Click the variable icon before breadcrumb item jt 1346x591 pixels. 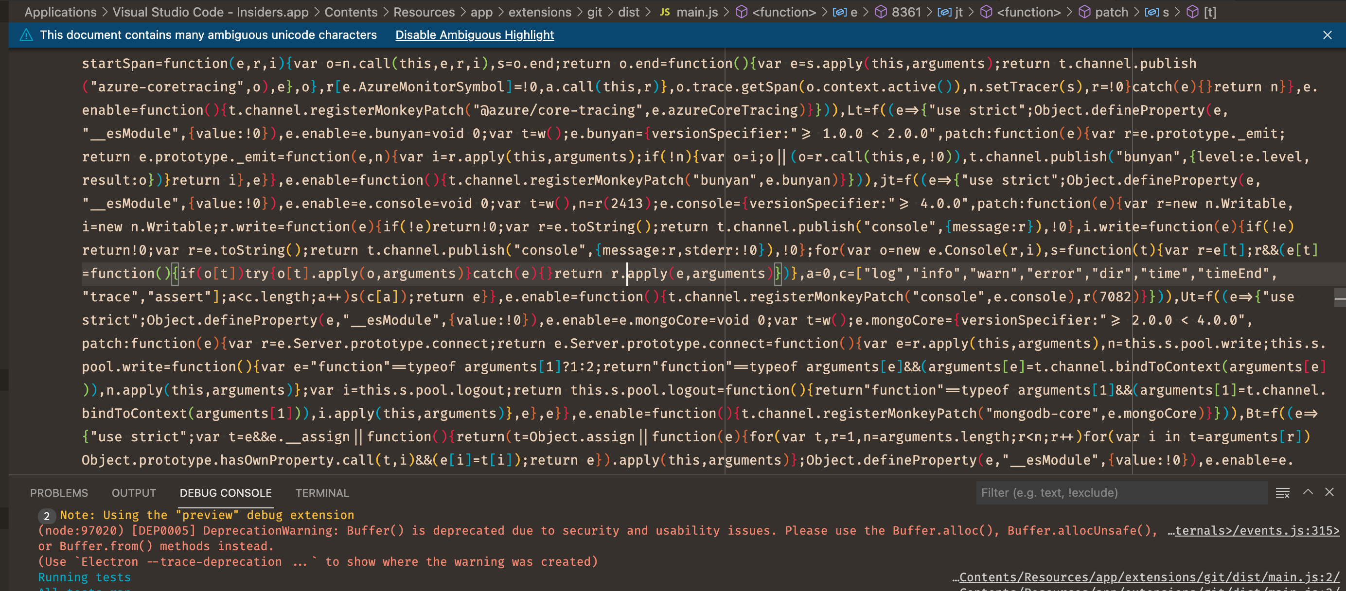click(945, 12)
